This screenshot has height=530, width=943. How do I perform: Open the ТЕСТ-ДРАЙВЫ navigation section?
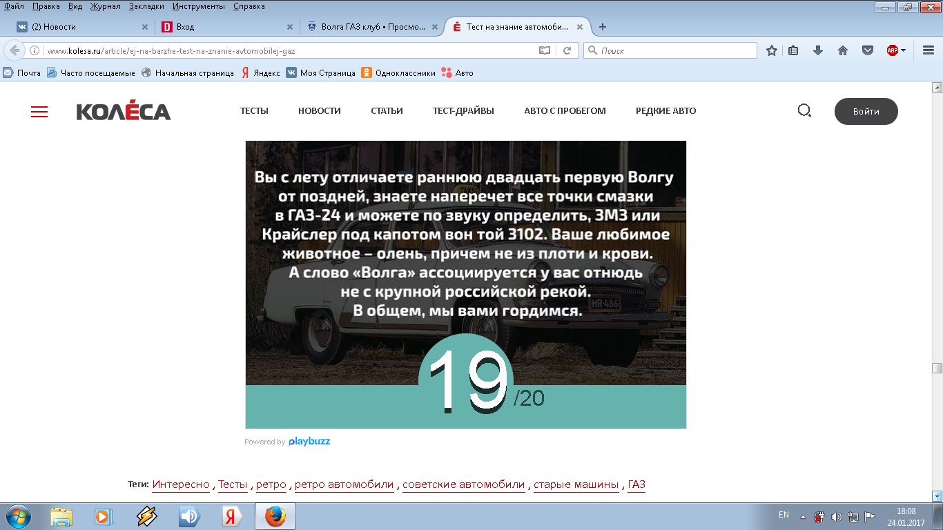point(463,110)
